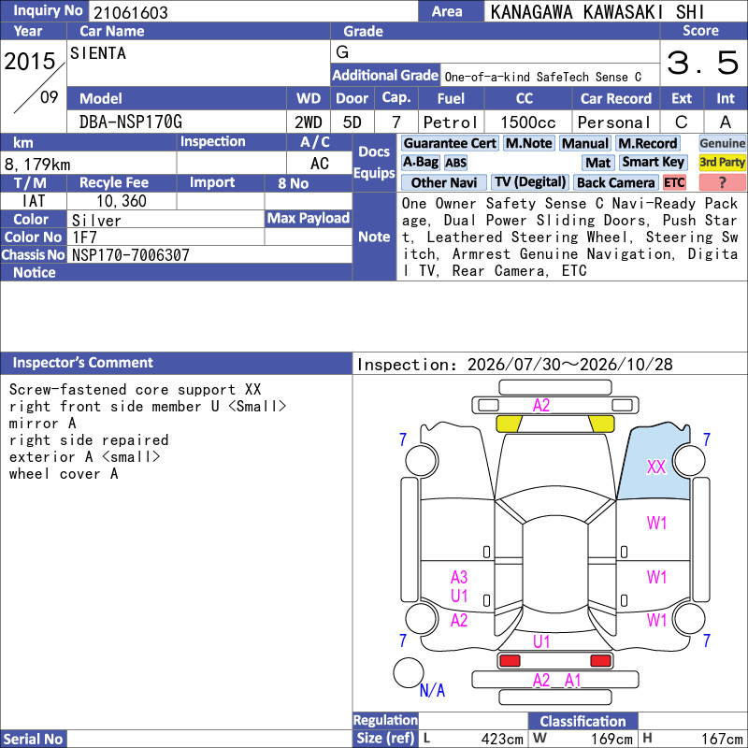Viewport: 748px width, 748px height.
Task: Click the Other Navi badge
Action: coord(443,182)
